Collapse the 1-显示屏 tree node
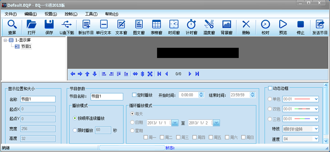Screen dimensions: 330x152 pyautogui.click(x=5, y=40)
